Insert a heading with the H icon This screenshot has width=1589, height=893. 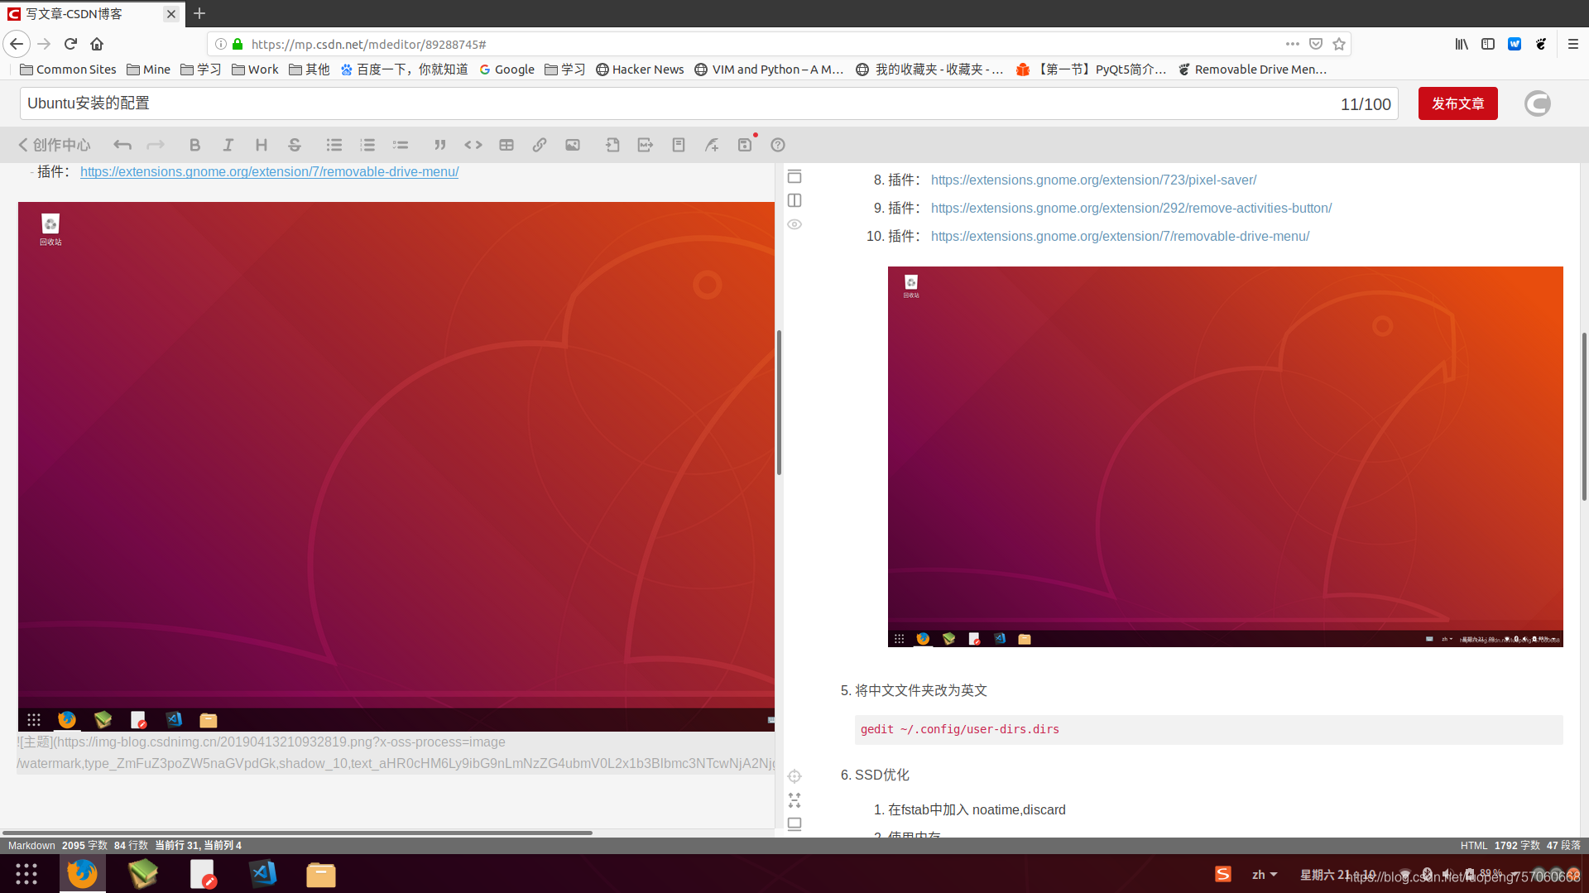(261, 145)
